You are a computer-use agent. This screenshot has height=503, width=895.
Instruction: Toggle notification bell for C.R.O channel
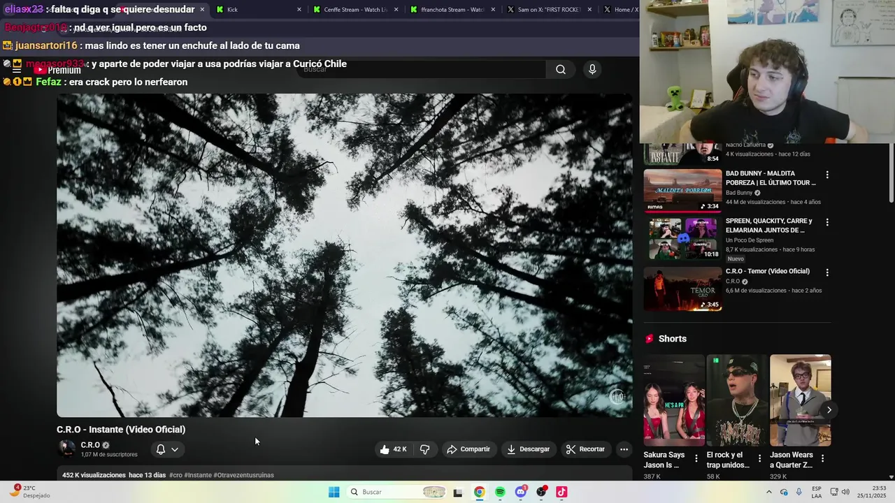click(160, 449)
